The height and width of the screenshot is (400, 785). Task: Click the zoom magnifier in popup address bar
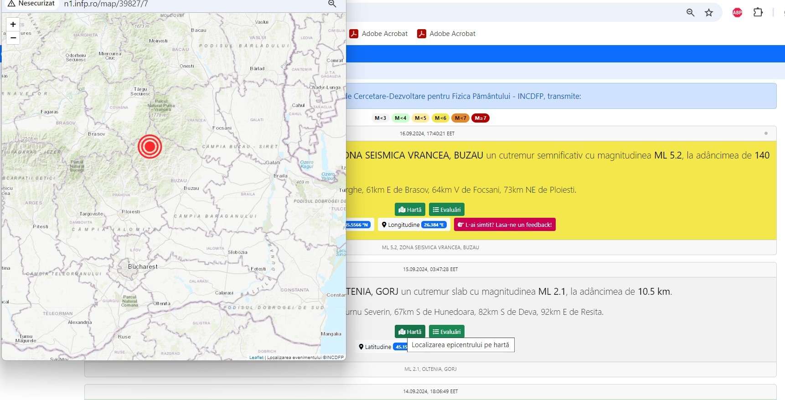(332, 4)
